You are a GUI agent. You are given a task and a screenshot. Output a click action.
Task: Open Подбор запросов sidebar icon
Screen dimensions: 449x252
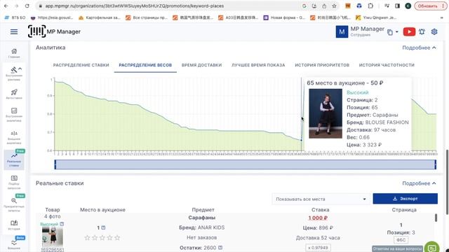(14, 182)
